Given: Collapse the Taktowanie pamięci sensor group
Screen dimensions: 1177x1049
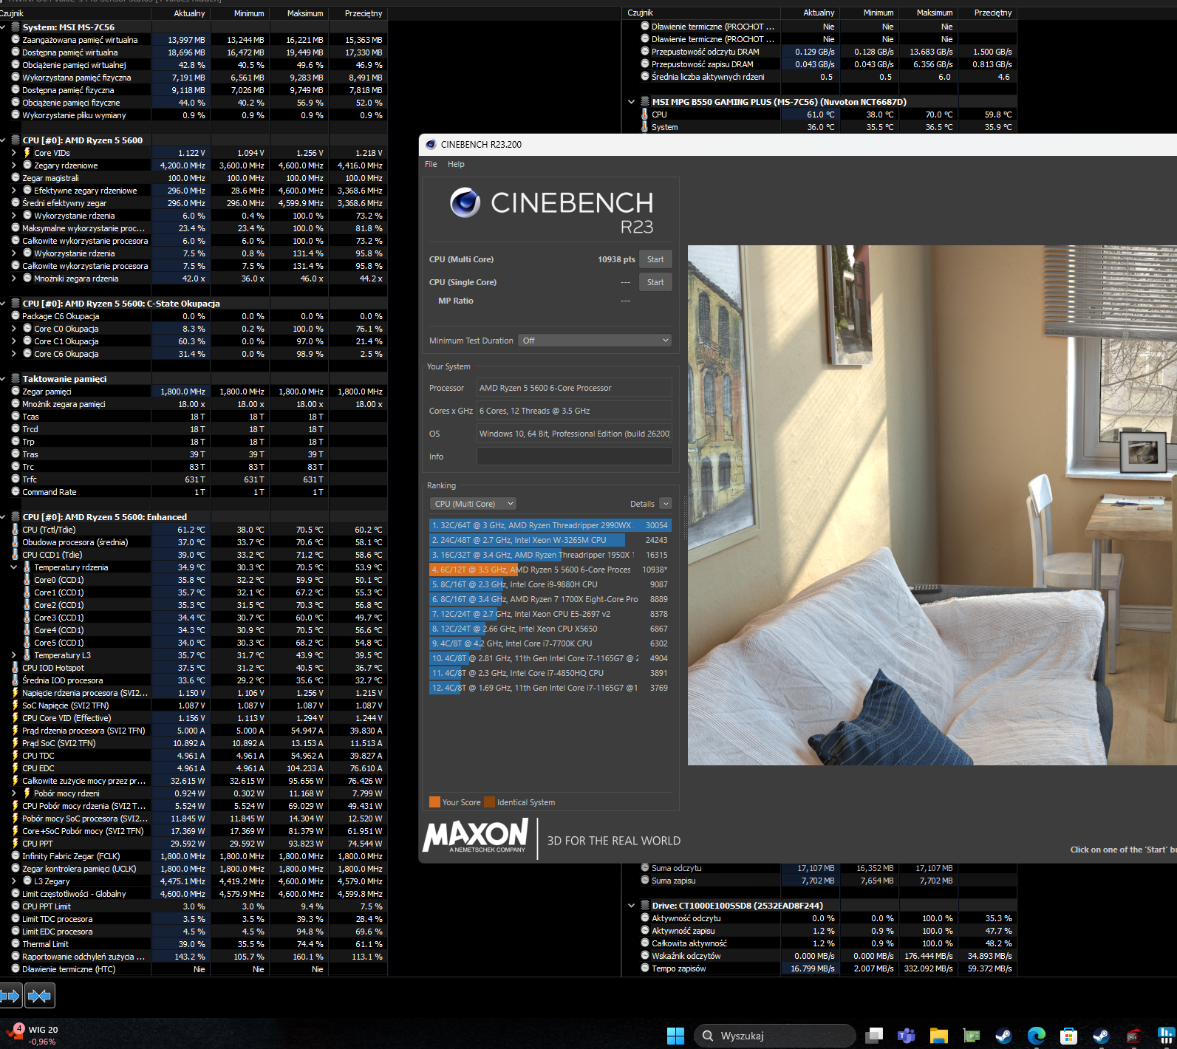Looking at the screenshot, I should (3, 379).
